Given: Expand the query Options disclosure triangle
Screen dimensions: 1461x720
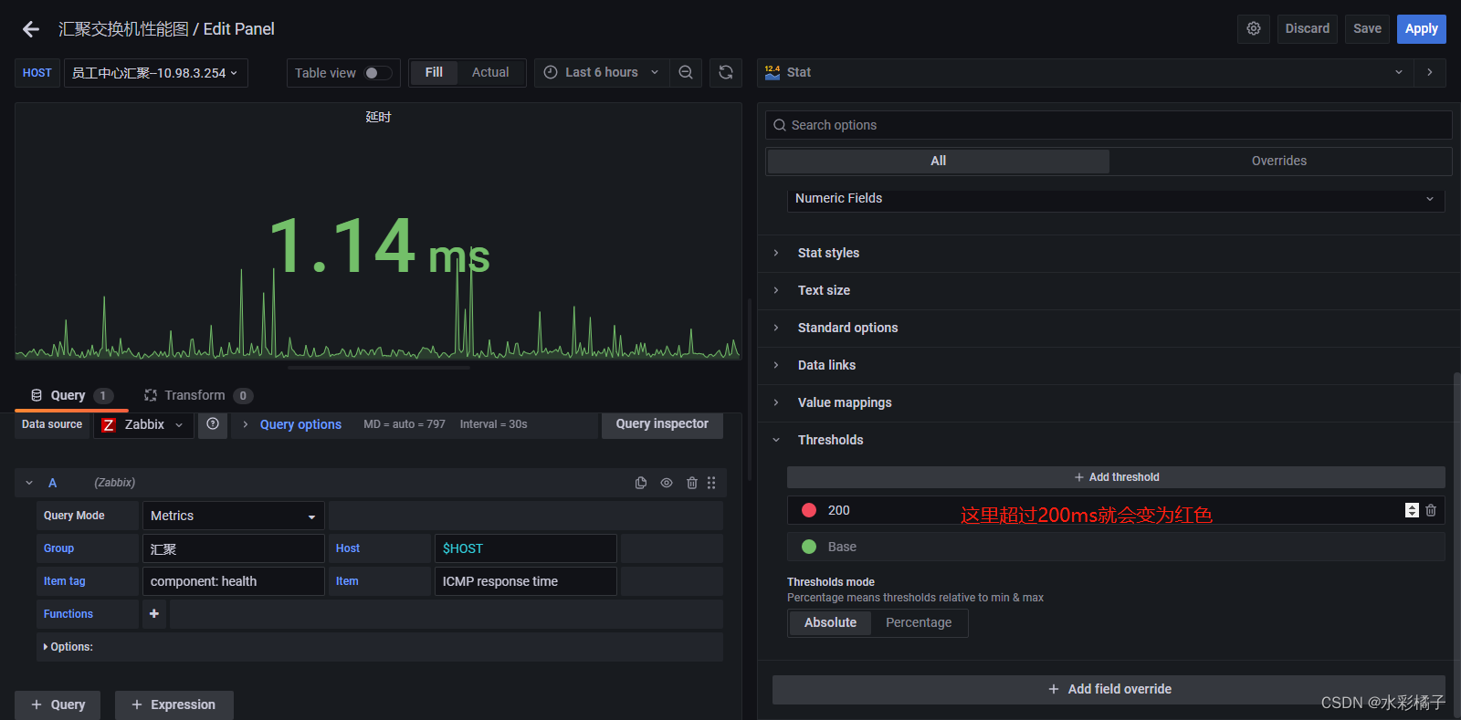Looking at the screenshot, I should 46,647.
